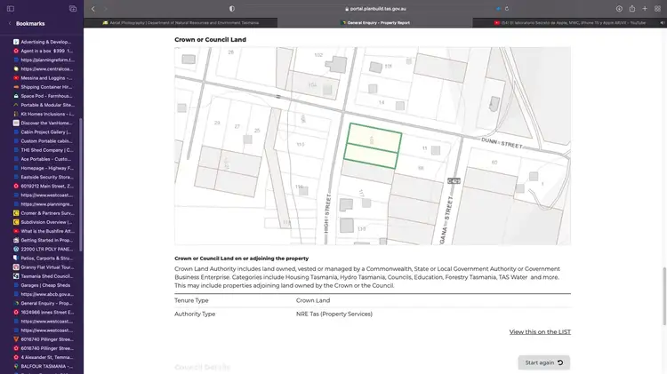The height and width of the screenshot is (374, 667).
Task: Collapse Bookmarks using the back chevron
Action: tap(8, 24)
